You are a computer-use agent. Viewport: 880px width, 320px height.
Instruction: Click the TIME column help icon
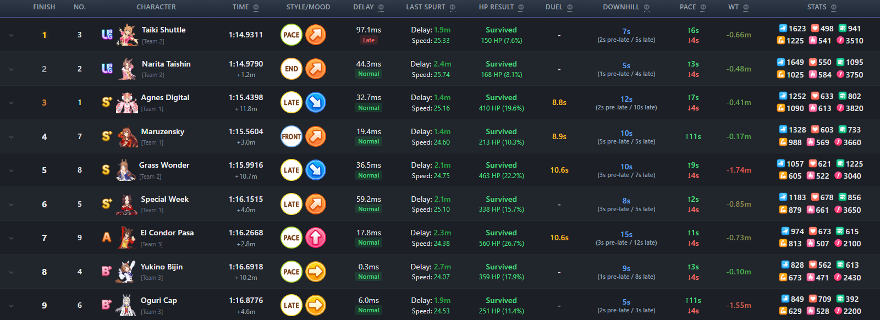[x=256, y=7]
